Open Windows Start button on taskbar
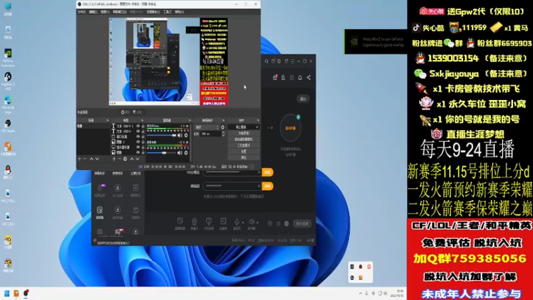The image size is (533, 300). pyautogui.click(x=7, y=293)
